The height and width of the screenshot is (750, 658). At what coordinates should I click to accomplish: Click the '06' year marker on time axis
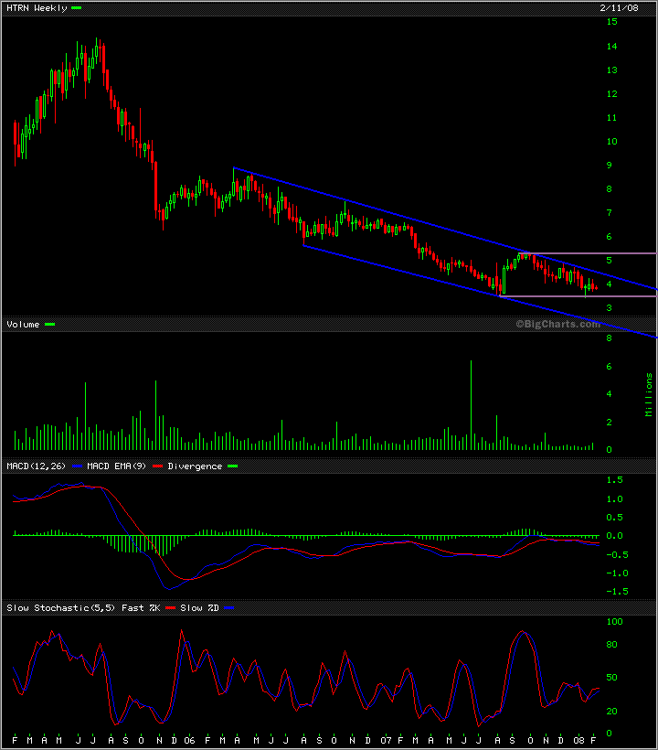coord(190,741)
